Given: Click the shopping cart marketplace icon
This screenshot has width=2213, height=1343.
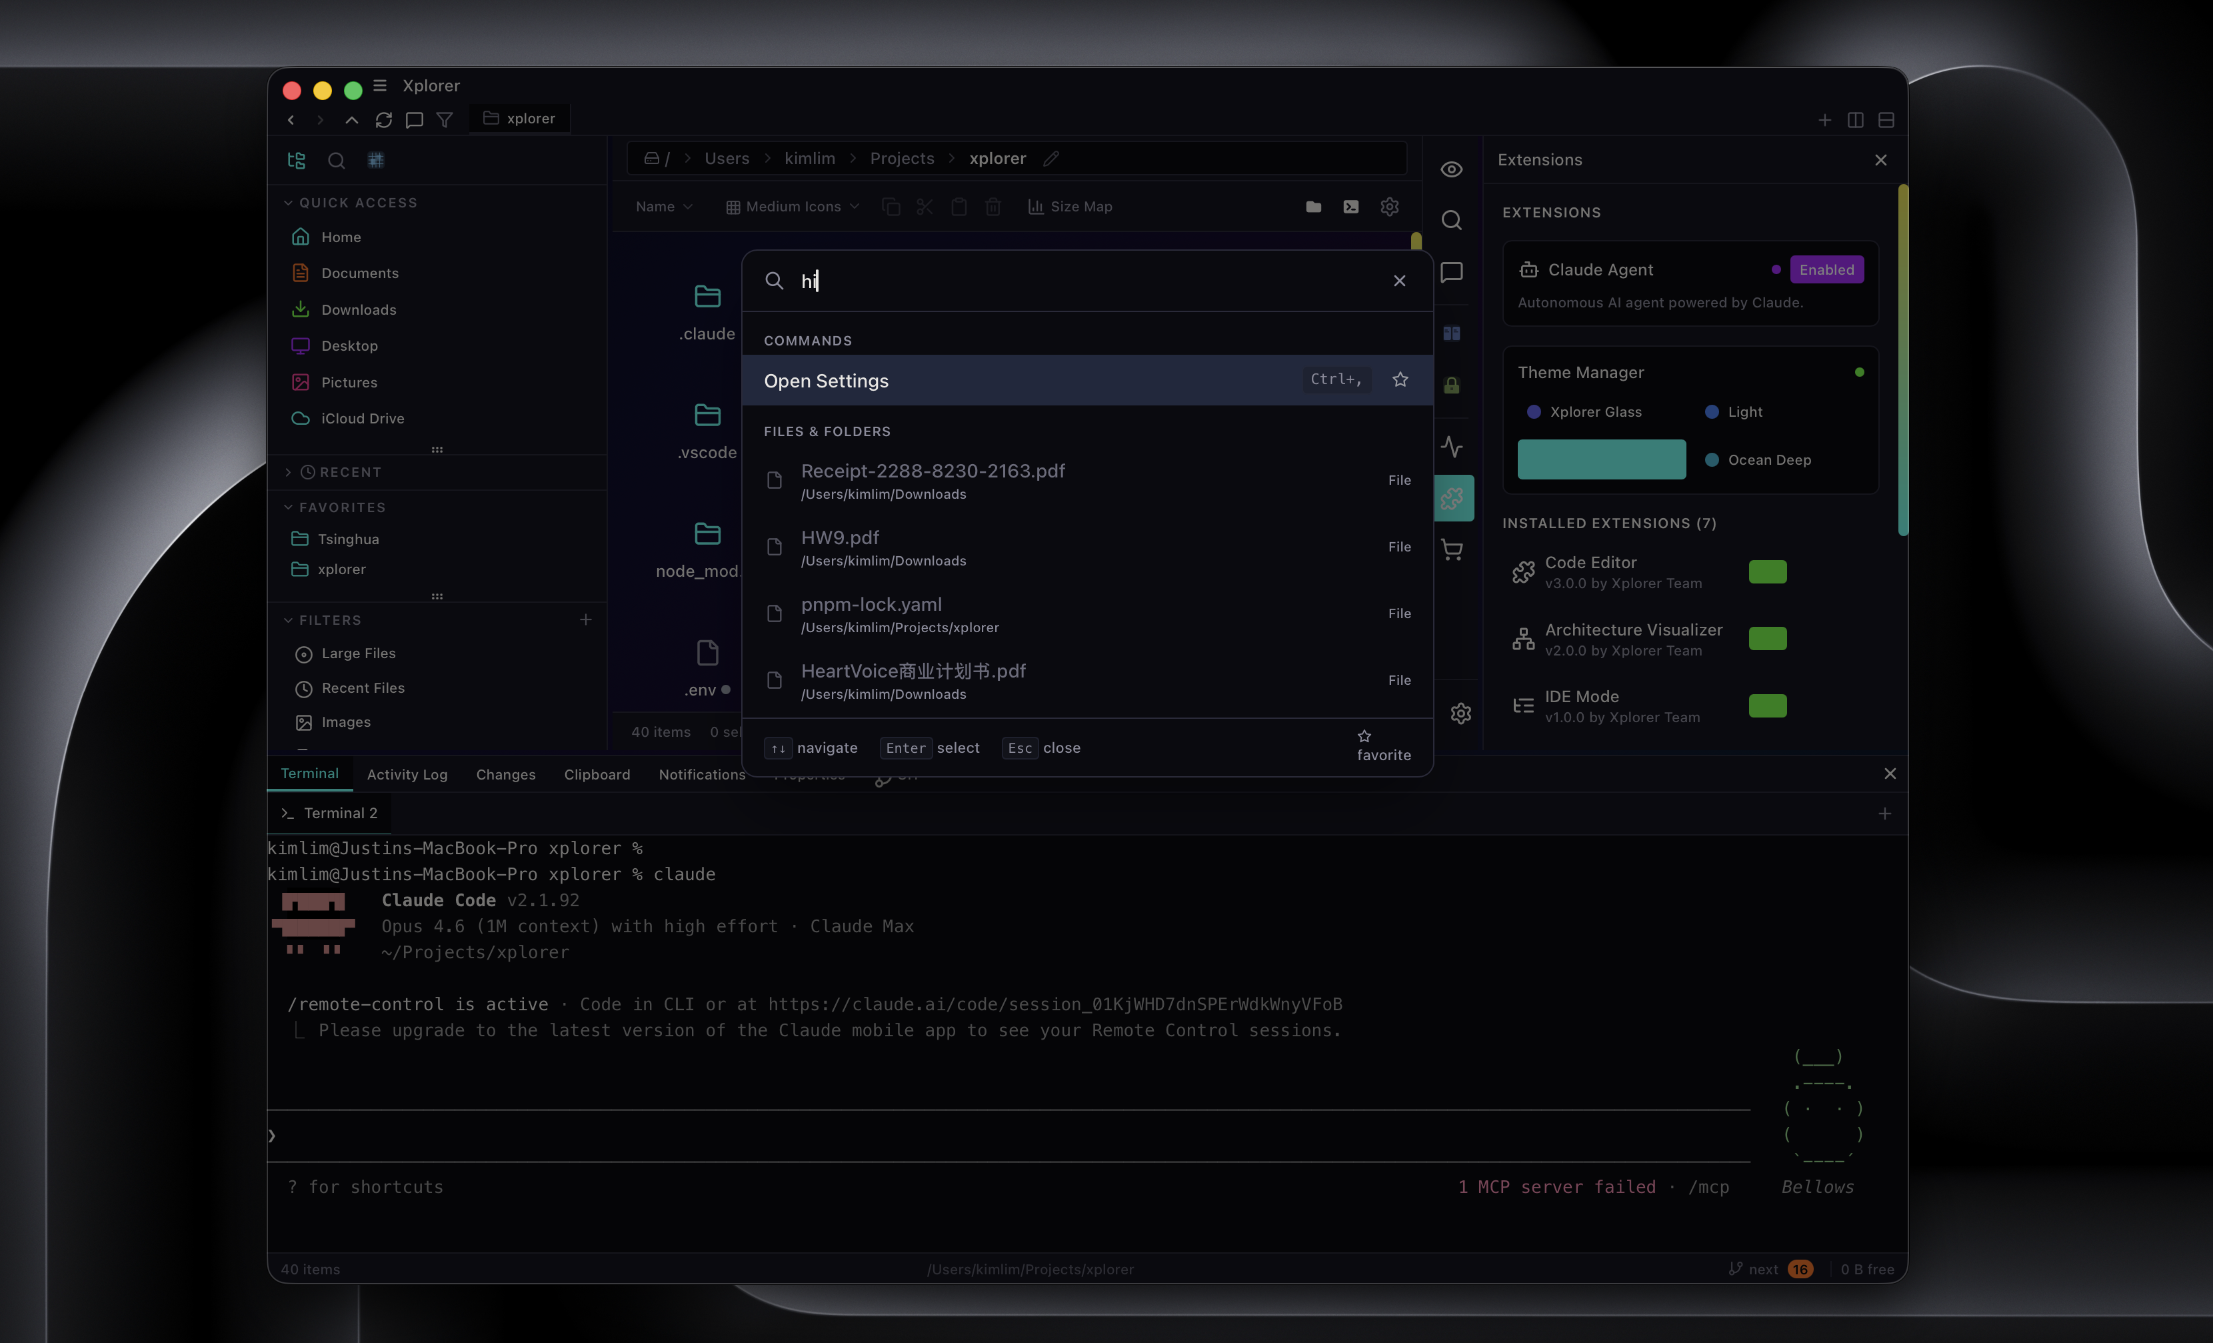Looking at the screenshot, I should coord(1451,549).
